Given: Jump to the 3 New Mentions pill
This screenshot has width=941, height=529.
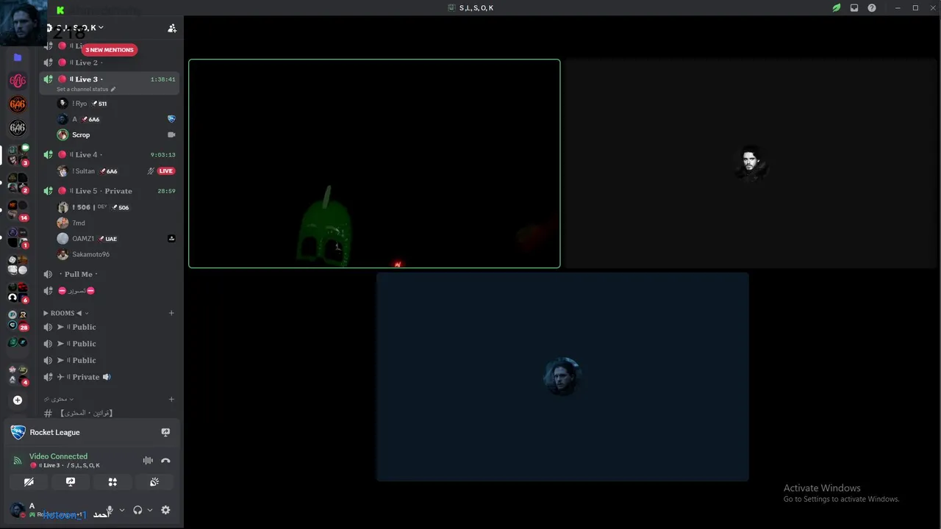Looking at the screenshot, I should [x=110, y=50].
